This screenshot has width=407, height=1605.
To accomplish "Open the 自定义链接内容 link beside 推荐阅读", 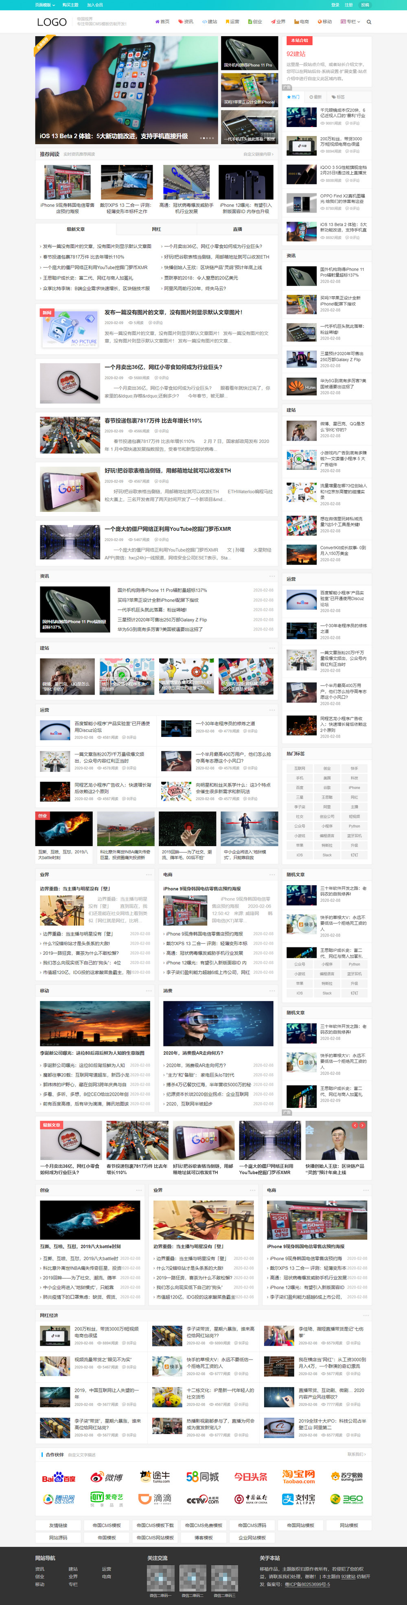I will pyautogui.click(x=258, y=154).
